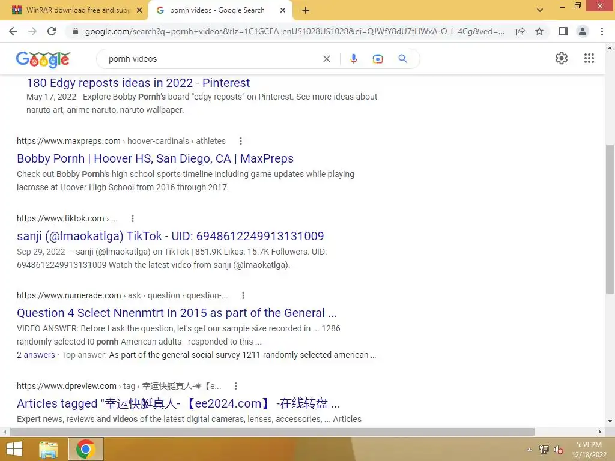Start voice search with microphone

[x=353, y=59]
